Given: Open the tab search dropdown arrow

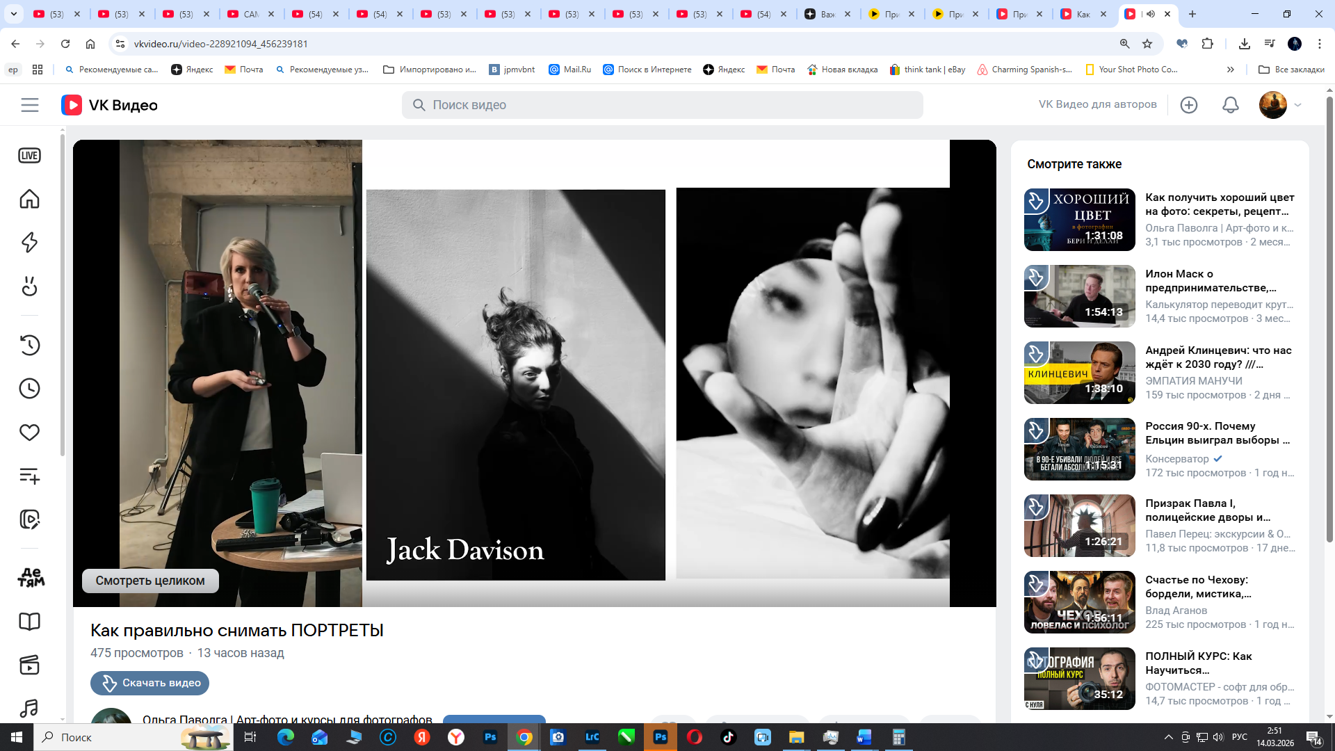Looking at the screenshot, I should (13, 14).
